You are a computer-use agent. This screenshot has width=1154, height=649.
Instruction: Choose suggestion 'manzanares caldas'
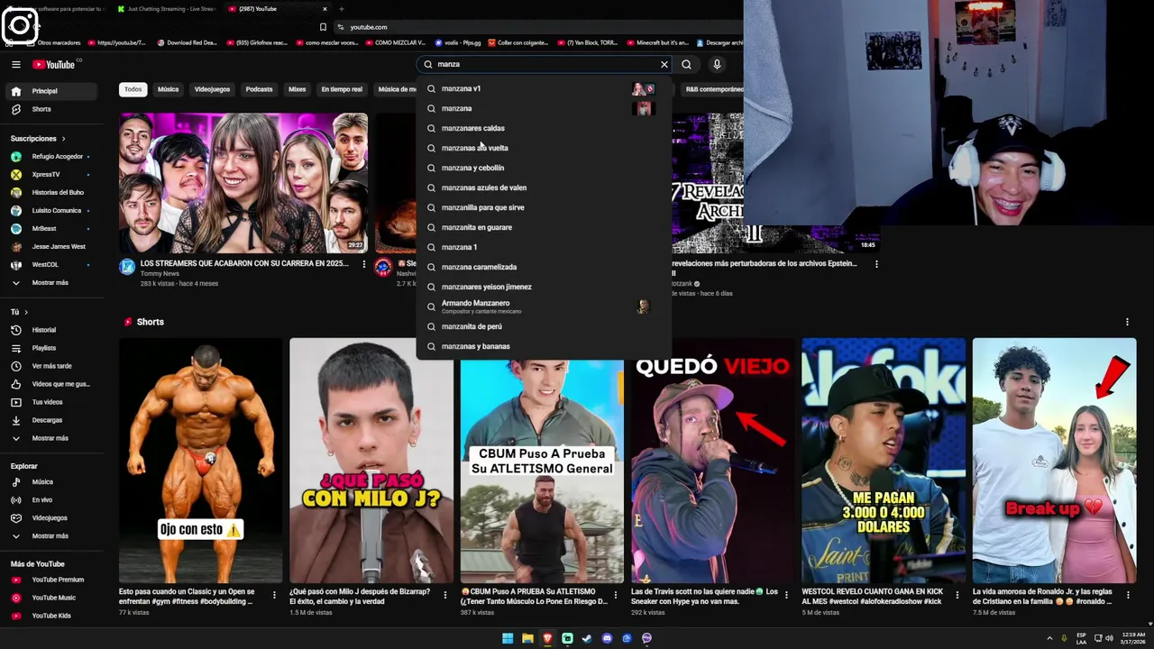coord(544,128)
